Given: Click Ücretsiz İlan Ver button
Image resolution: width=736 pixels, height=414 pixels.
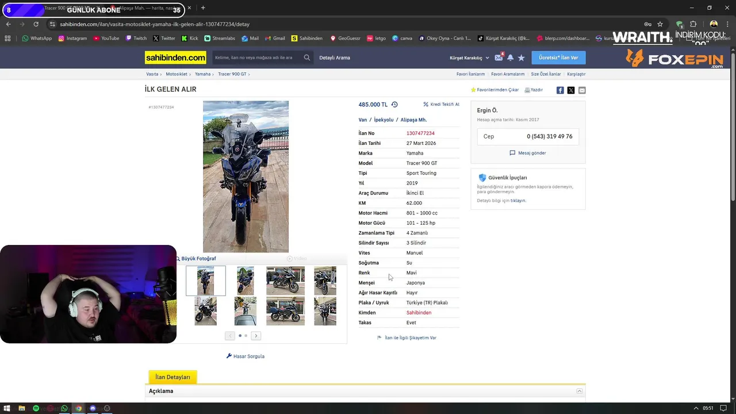Looking at the screenshot, I should point(558,57).
